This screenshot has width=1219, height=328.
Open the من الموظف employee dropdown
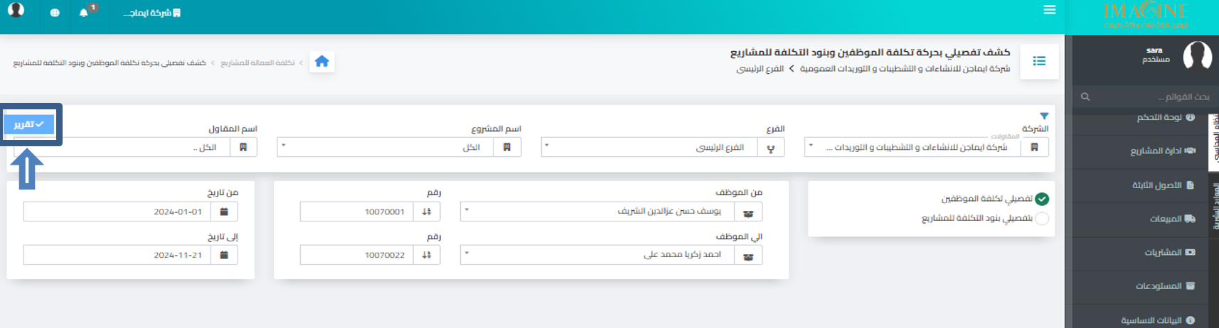point(611,212)
